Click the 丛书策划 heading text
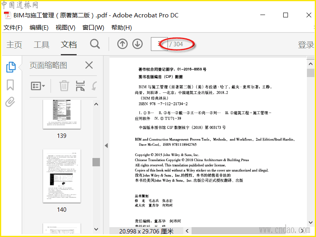Viewport: 316px width, 237px height. pos(141,196)
